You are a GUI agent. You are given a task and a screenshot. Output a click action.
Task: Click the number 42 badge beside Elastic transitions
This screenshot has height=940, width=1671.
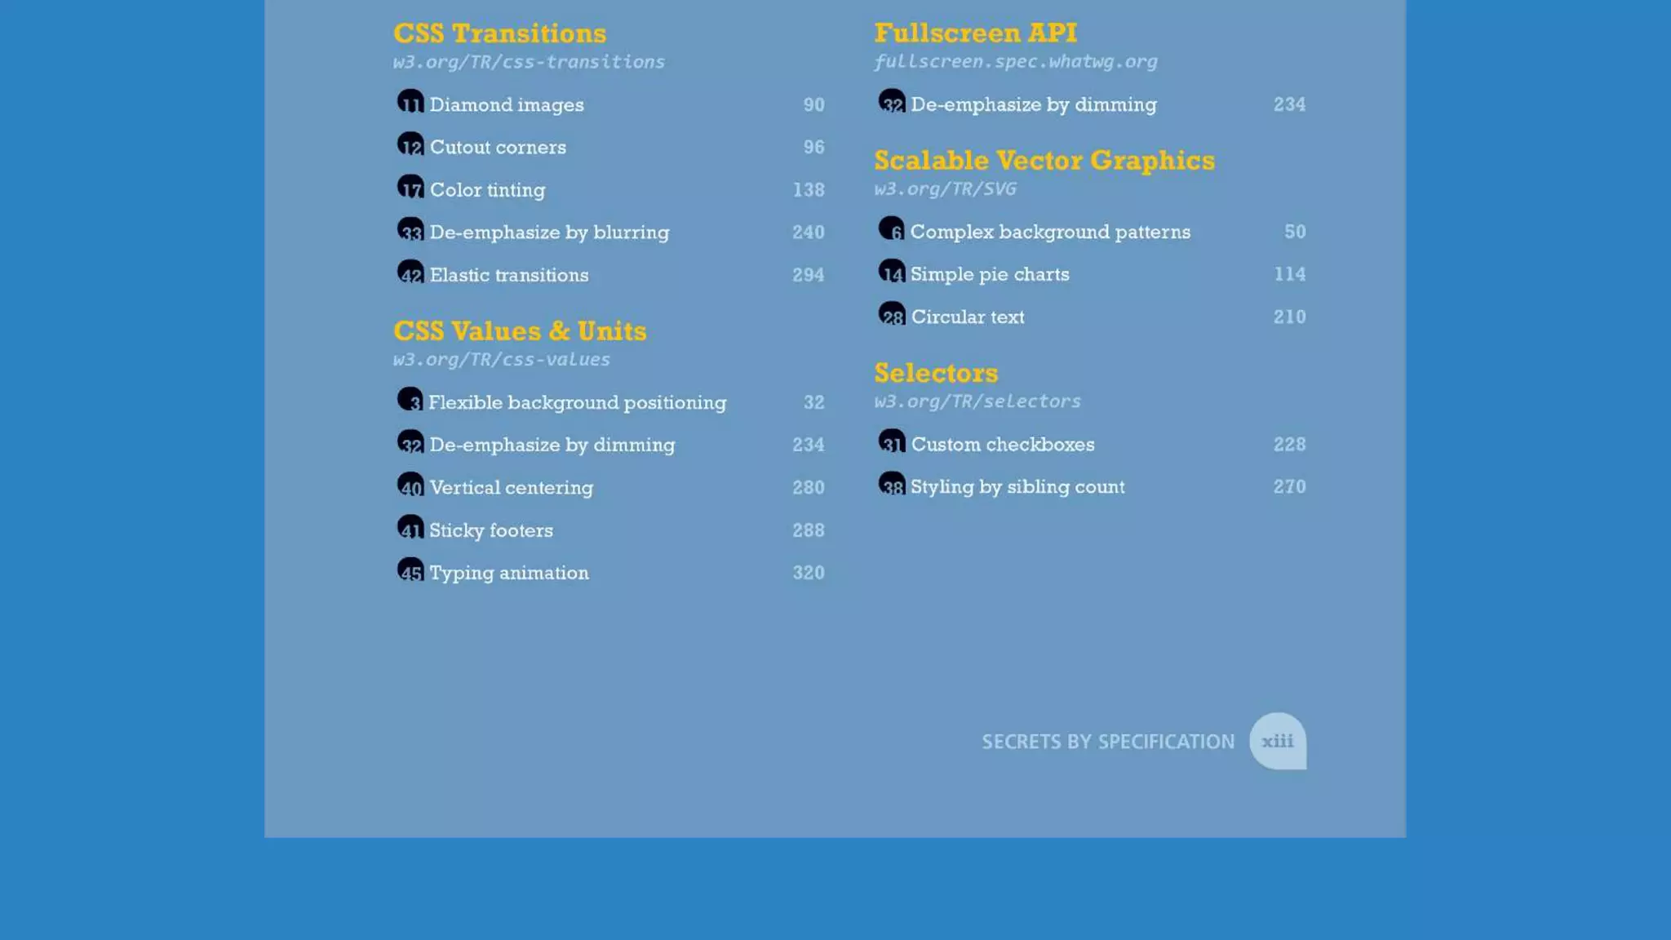pos(410,273)
